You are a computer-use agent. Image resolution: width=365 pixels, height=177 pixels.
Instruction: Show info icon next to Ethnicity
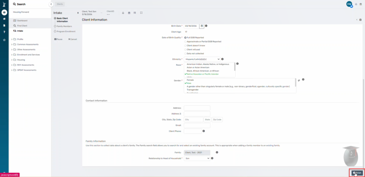pyautogui.click(x=222, y=59)
